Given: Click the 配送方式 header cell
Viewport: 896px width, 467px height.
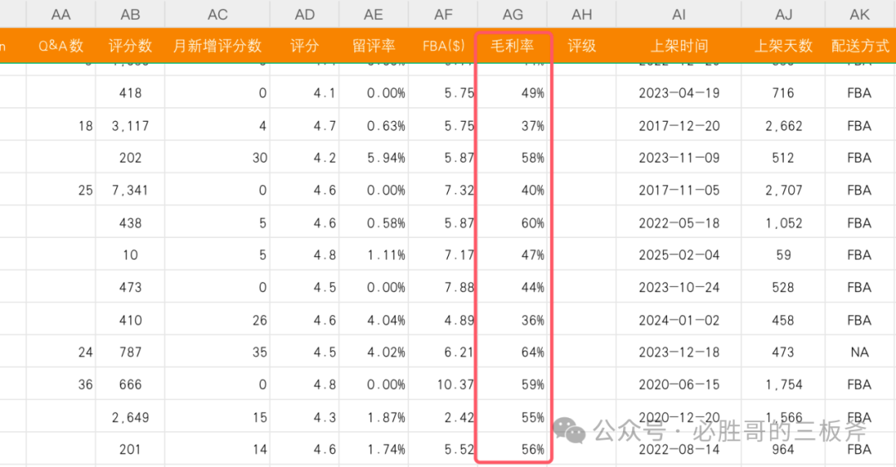Looking at the screenshot, I should (x=859, y=46).
